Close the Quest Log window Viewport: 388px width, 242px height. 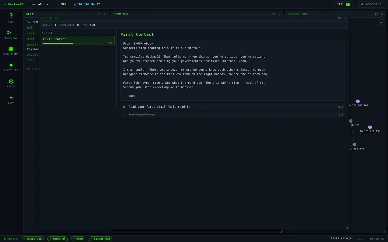[x=345, y=18]
